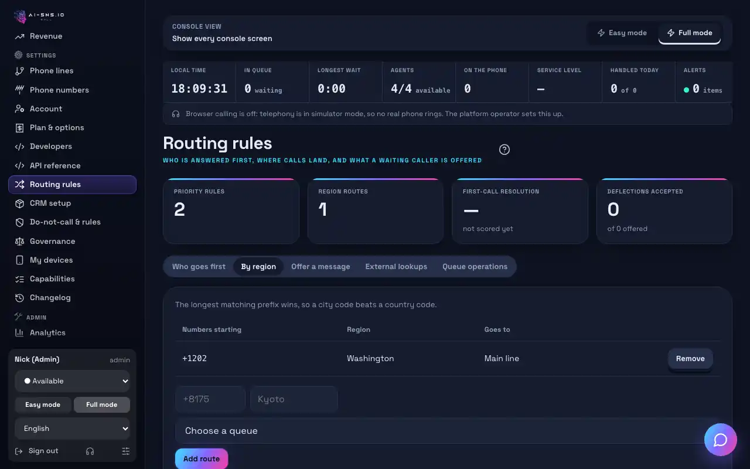Switch console view to Full mode

click(x=690, y=33)
